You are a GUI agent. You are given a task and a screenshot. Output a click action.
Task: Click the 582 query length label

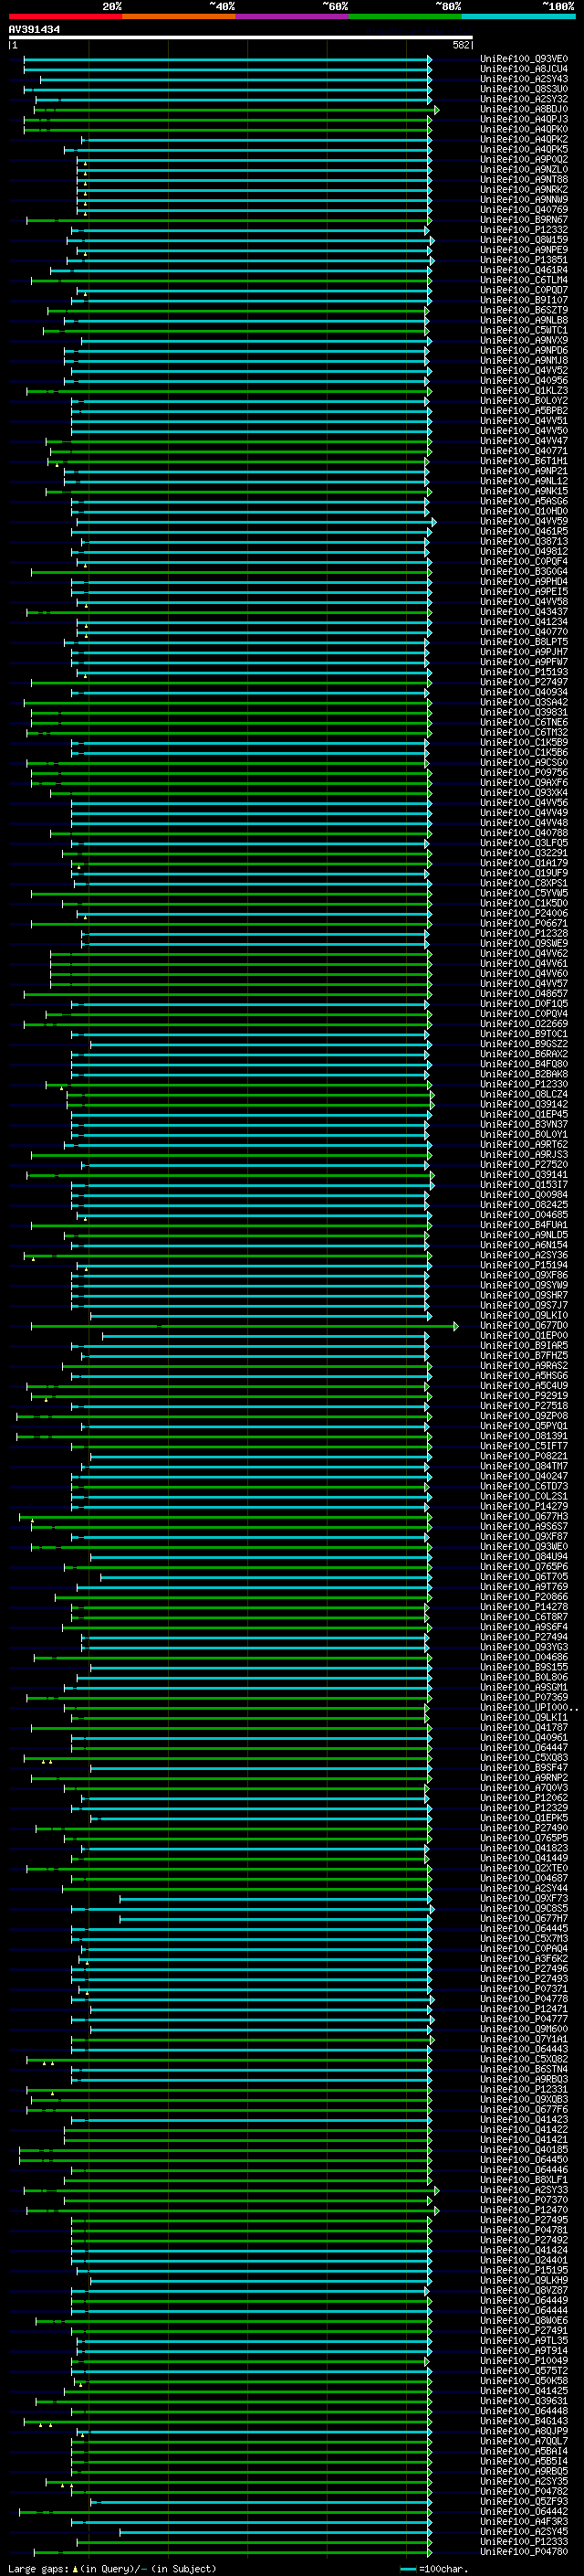point(461,45)
